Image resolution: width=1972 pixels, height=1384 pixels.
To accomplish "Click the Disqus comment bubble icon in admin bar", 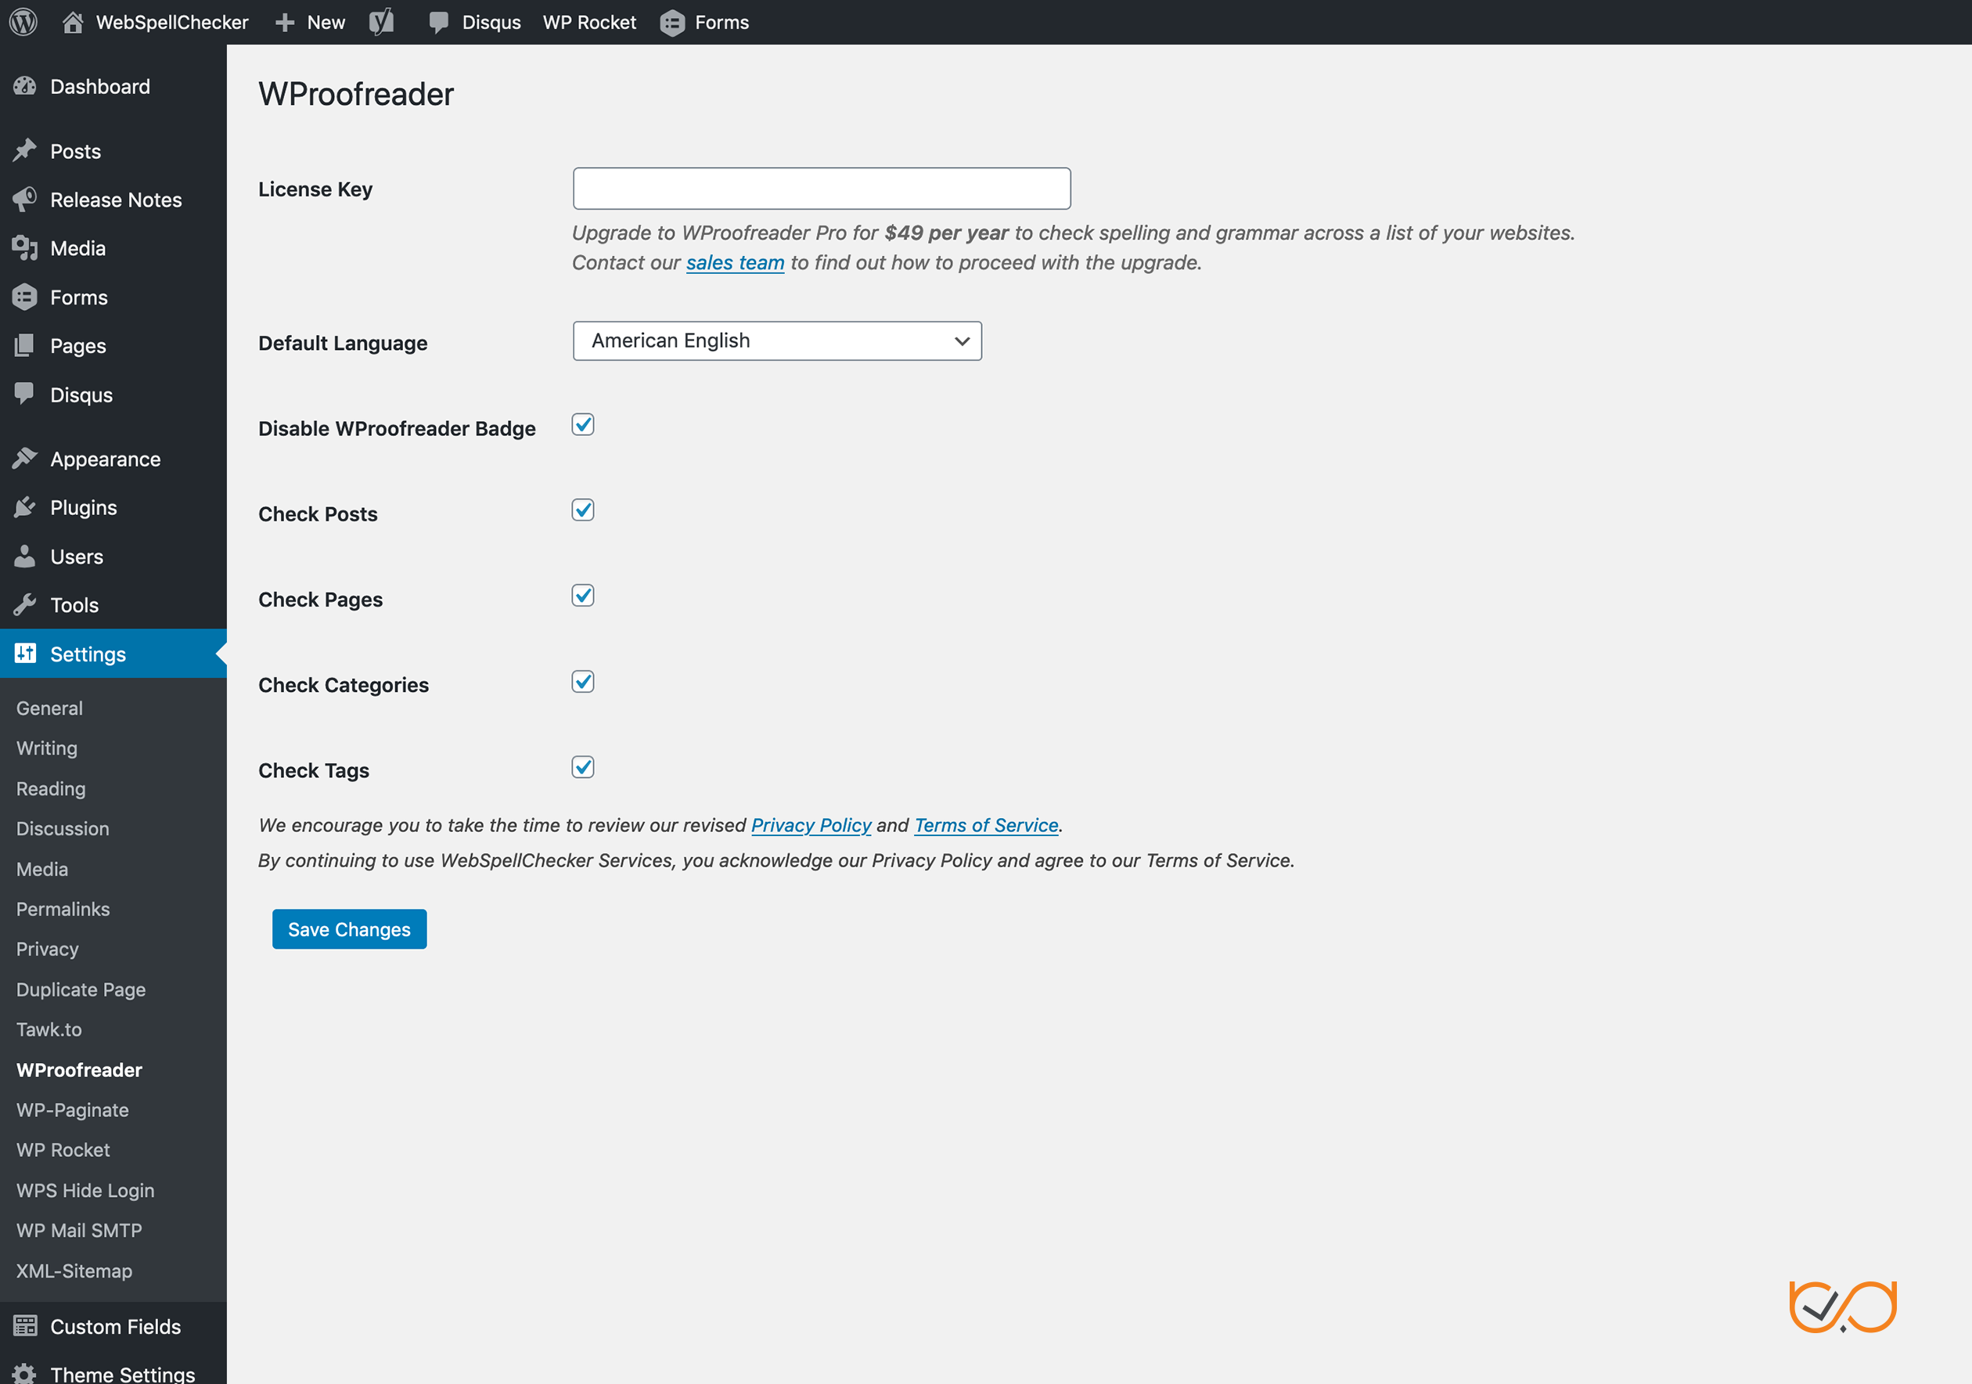I will coord(439,23).
